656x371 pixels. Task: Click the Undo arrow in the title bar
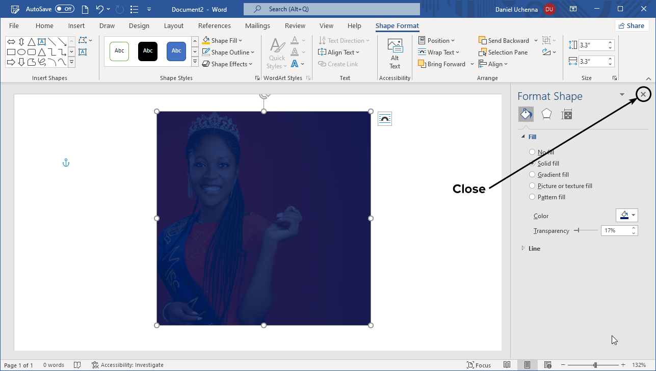(x=100, y=9)
